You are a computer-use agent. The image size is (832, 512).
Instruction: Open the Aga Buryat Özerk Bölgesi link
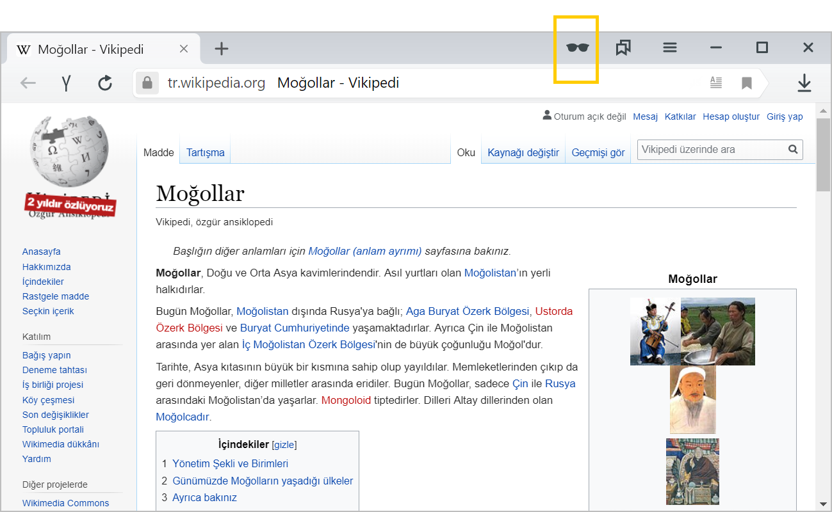pos(468,311)
